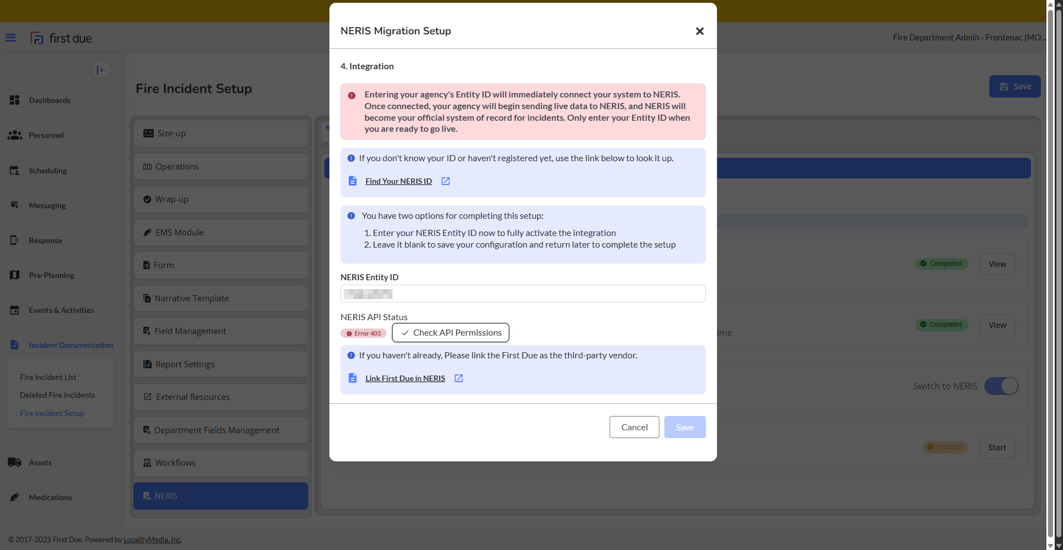1063x550 pixels.
Task: Click the First Due logo
Action: coord(61,38)
